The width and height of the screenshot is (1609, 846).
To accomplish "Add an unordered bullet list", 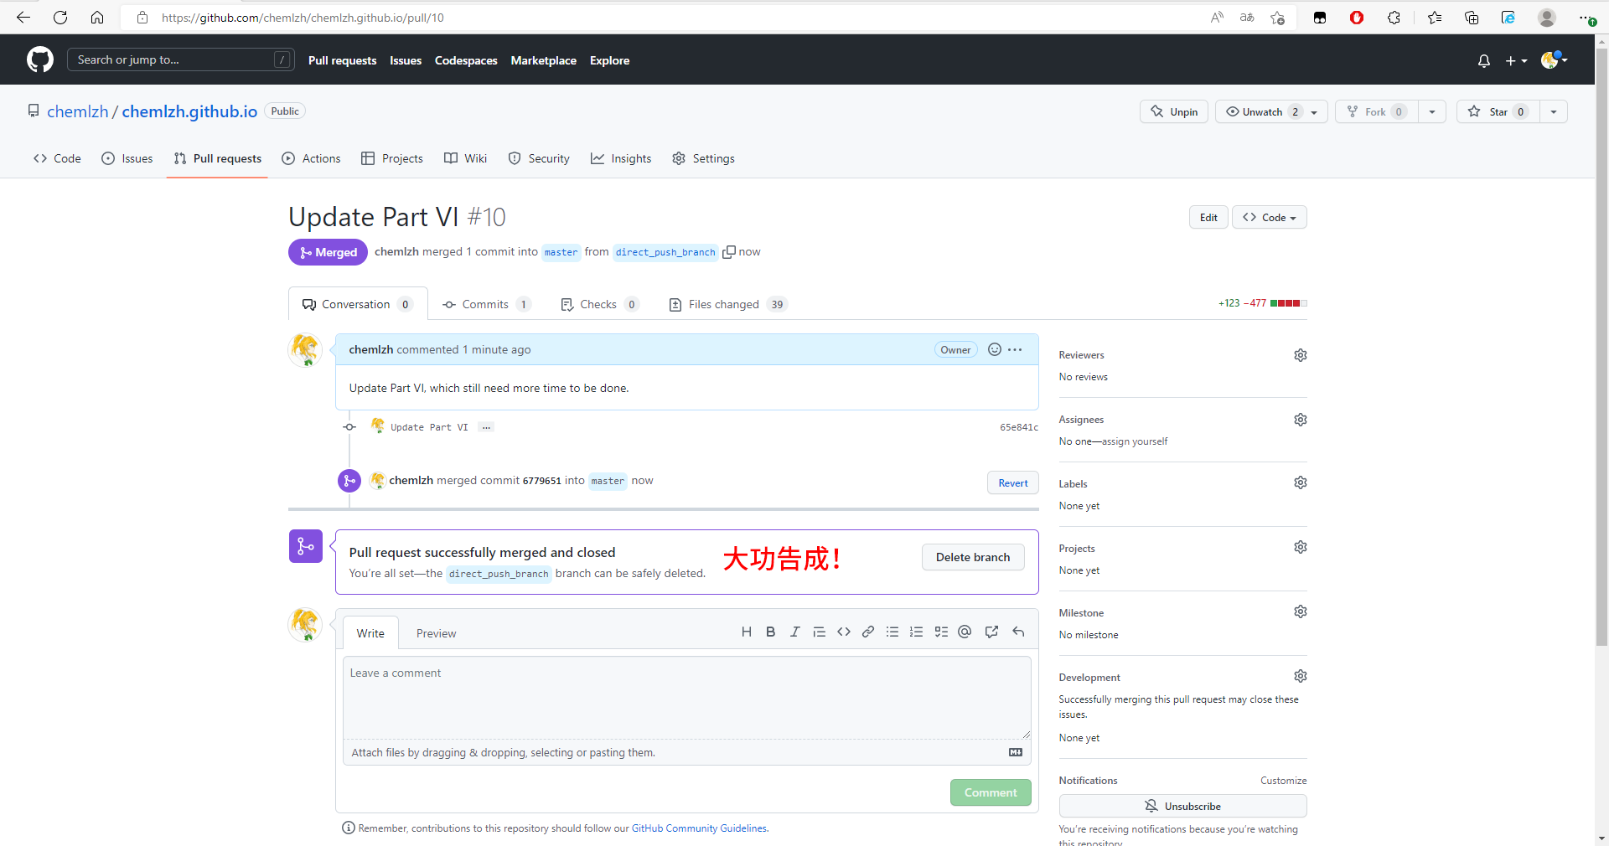I will point(892,632).
